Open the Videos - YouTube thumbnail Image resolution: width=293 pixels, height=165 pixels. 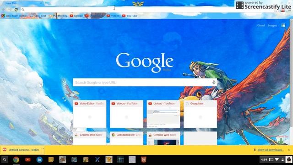tap(126, 114)
